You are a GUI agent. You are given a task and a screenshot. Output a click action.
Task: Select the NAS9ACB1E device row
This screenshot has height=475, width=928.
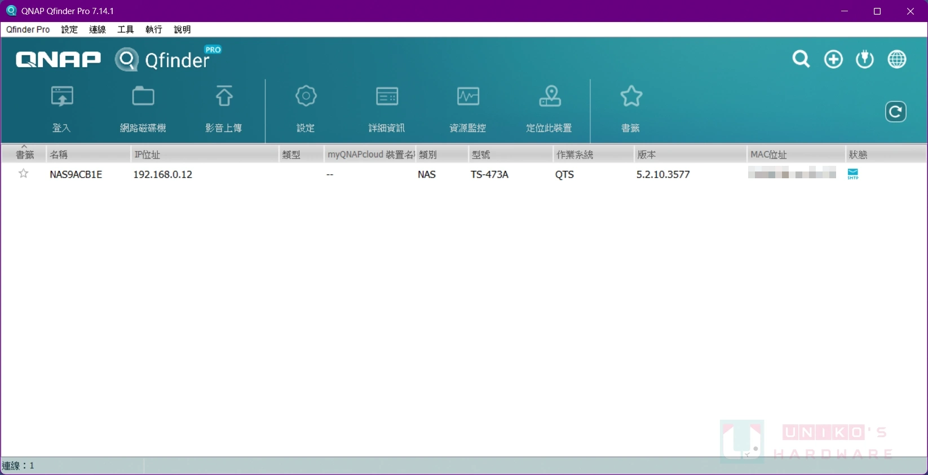(464, 174)
